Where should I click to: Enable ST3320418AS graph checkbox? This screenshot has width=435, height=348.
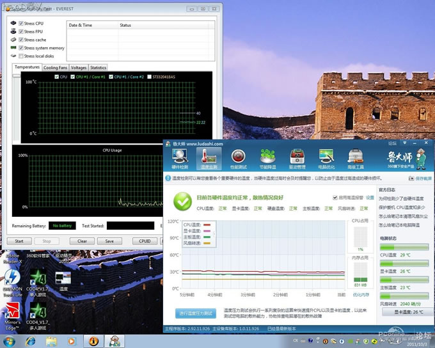pyautogui.click(x=150, y=77)
